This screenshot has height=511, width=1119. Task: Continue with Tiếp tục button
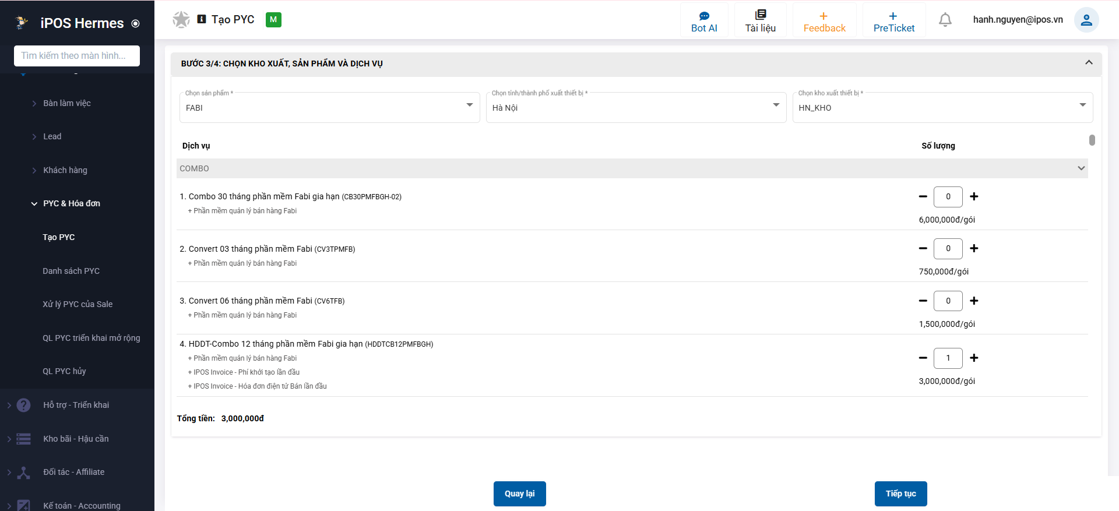[901, 494]
